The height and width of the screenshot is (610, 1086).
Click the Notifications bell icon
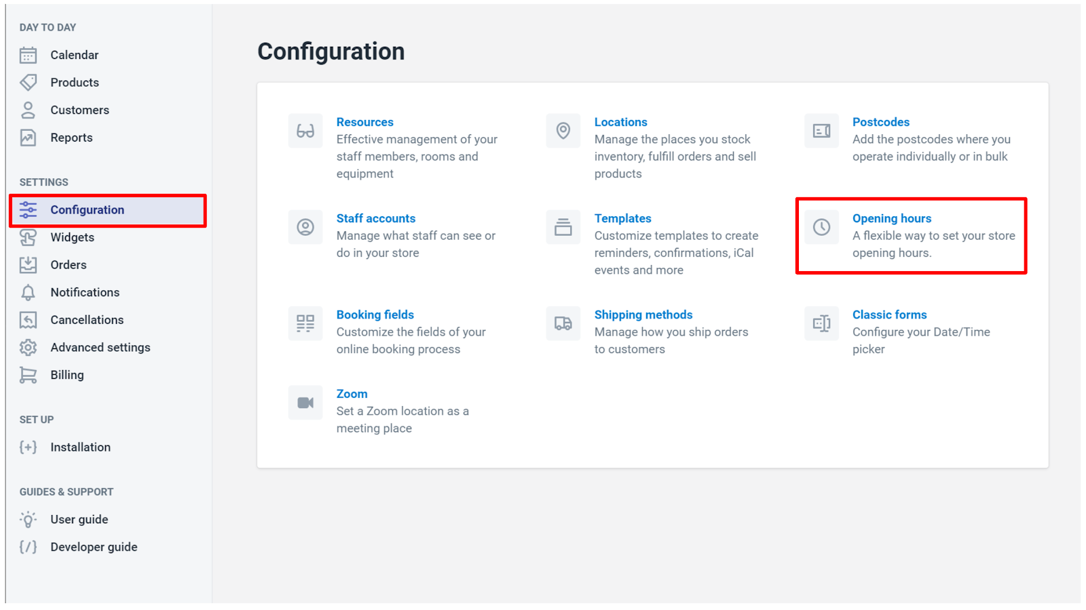click(28, 293)
